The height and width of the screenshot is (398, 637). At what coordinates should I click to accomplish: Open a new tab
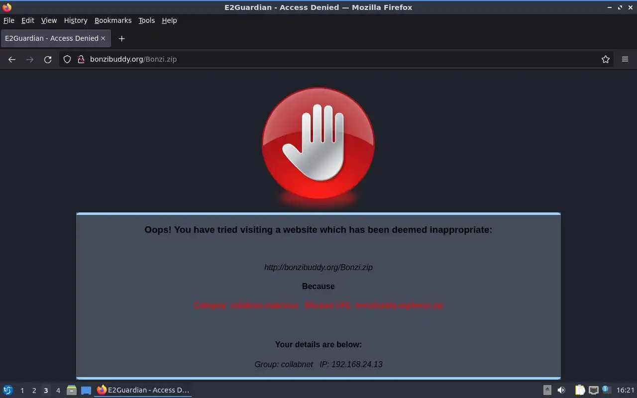pos(121,38)
